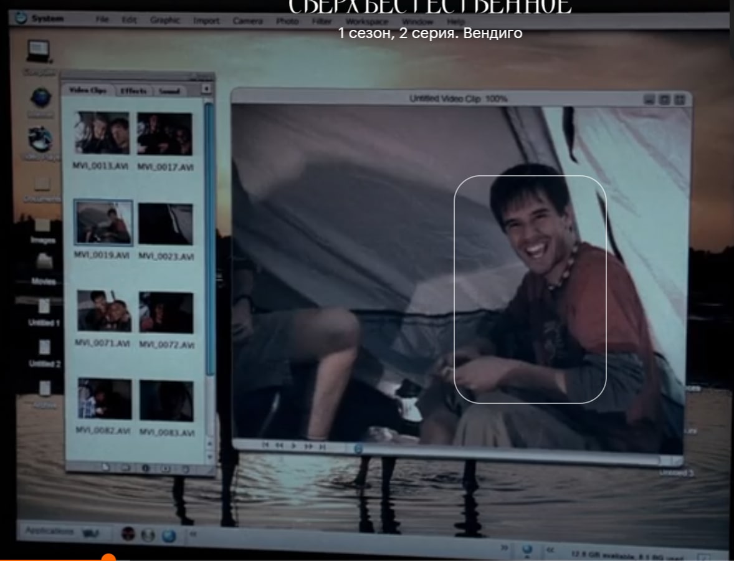
Task: Click the info icon in clips panel footer
Action: coord(146,468)
